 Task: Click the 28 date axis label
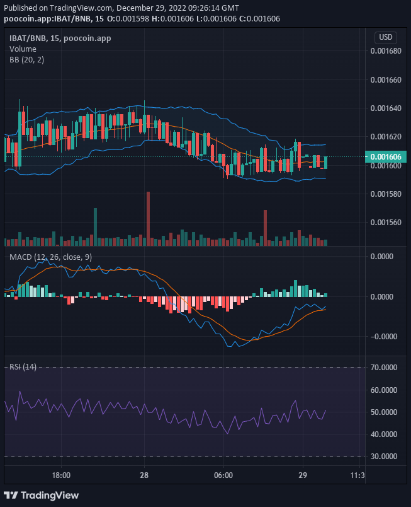point(144,475)
